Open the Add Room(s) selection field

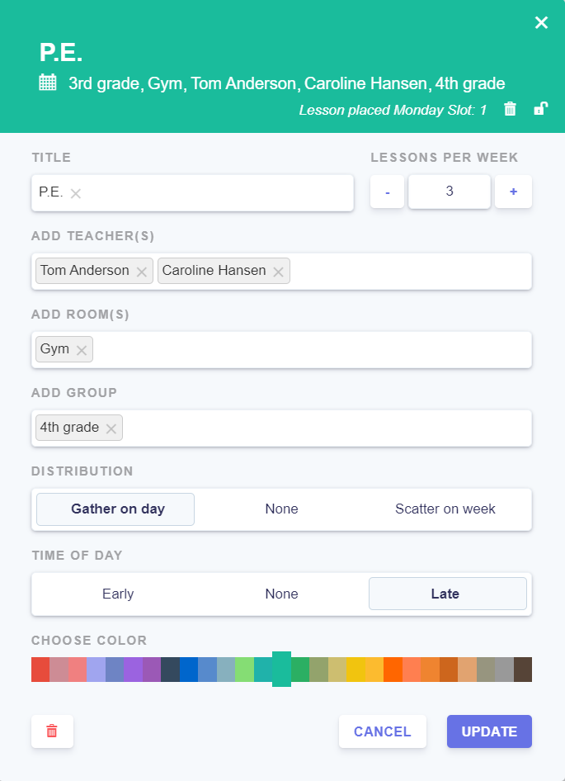313,350
